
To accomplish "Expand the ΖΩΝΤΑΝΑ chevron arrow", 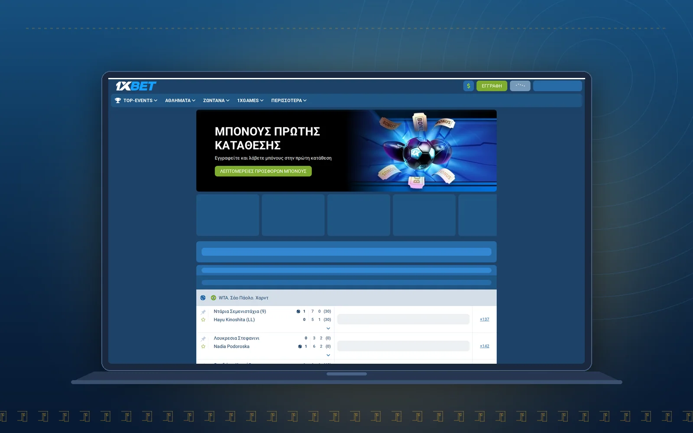I will 228,100.
